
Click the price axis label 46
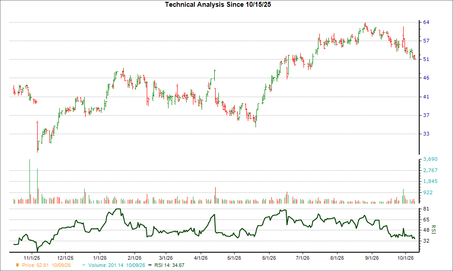pos(426,78)
